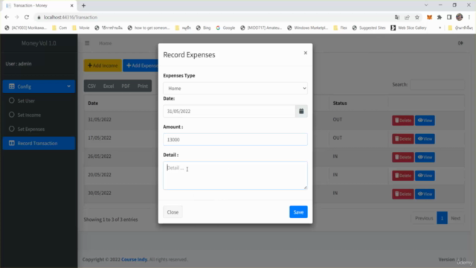The height and width of the screenshot is (268, 476).
Task: Expand the tab search chevron in title bar
Action: [x=426, y=5]
